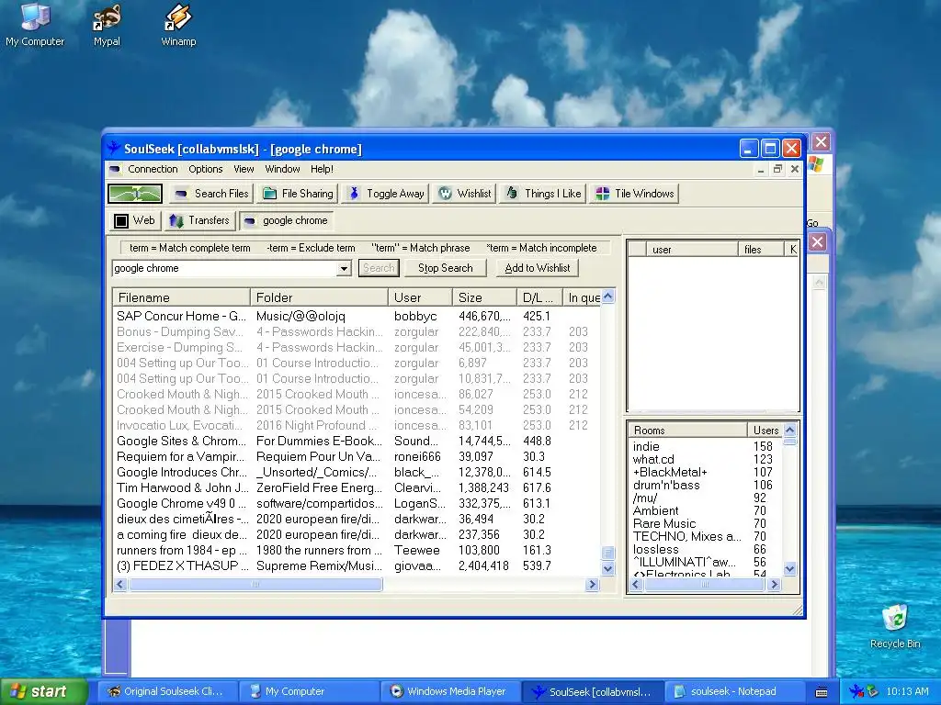Screen dimensions: 941x705
Task: Select the drum'n'bass room
Action: click(666, 485)
